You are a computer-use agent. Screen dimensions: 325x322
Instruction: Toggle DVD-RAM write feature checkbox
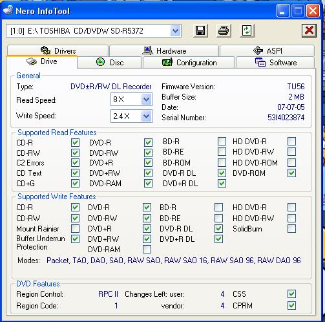(147, 249)
